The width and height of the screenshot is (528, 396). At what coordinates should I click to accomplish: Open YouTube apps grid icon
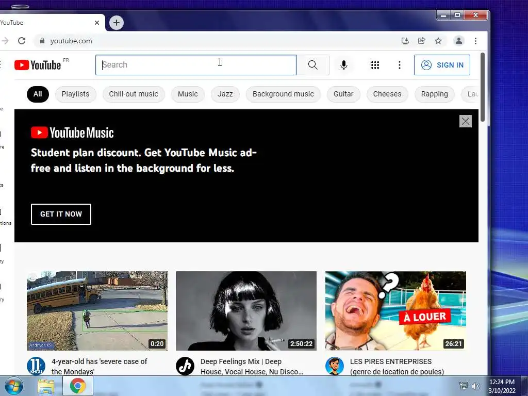click(x=374, y=65)
